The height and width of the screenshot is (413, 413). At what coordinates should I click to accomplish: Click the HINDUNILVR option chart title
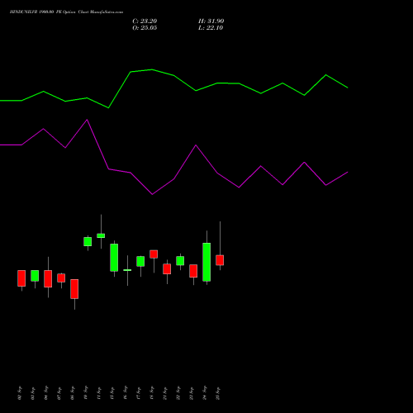click(x=66, y=12)
